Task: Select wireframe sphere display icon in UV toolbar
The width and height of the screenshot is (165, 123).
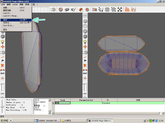Action: coord(85,26)
